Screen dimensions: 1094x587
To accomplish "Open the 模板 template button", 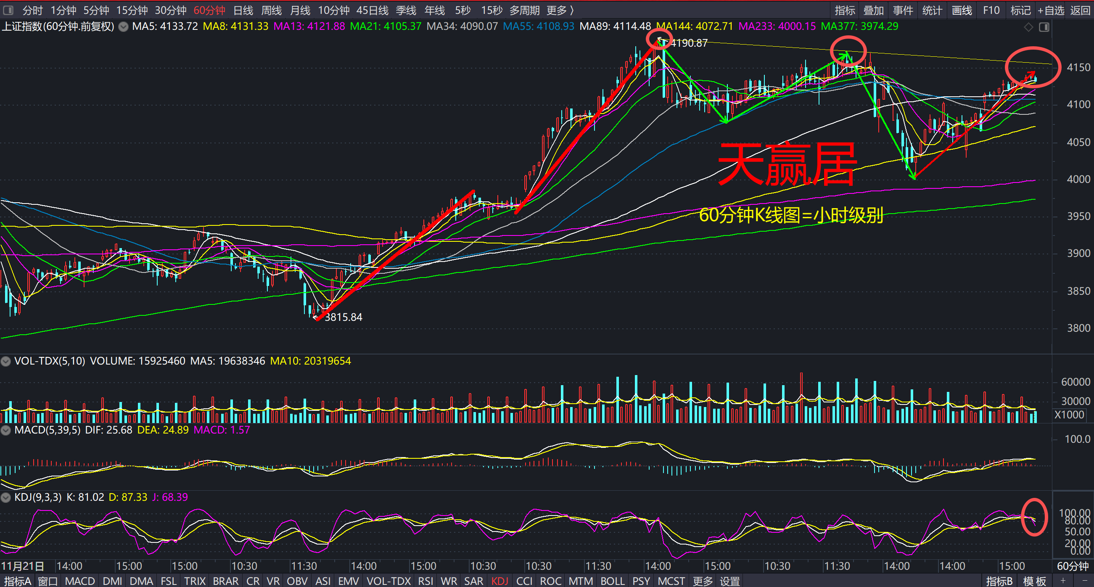I will coord(1035,581).
